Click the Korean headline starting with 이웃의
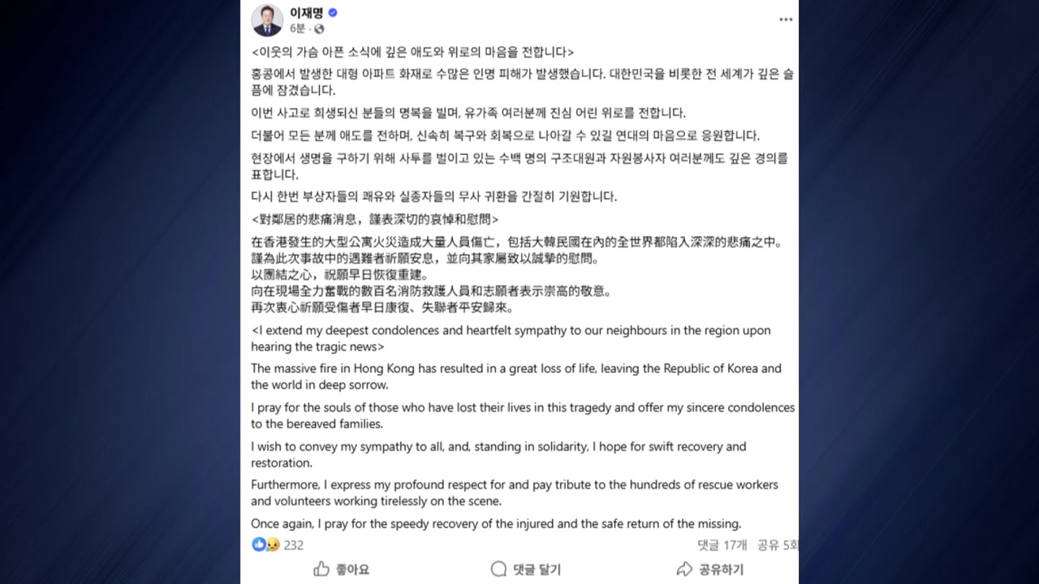This screenshot has height=584, width=1039. [412, 51]
